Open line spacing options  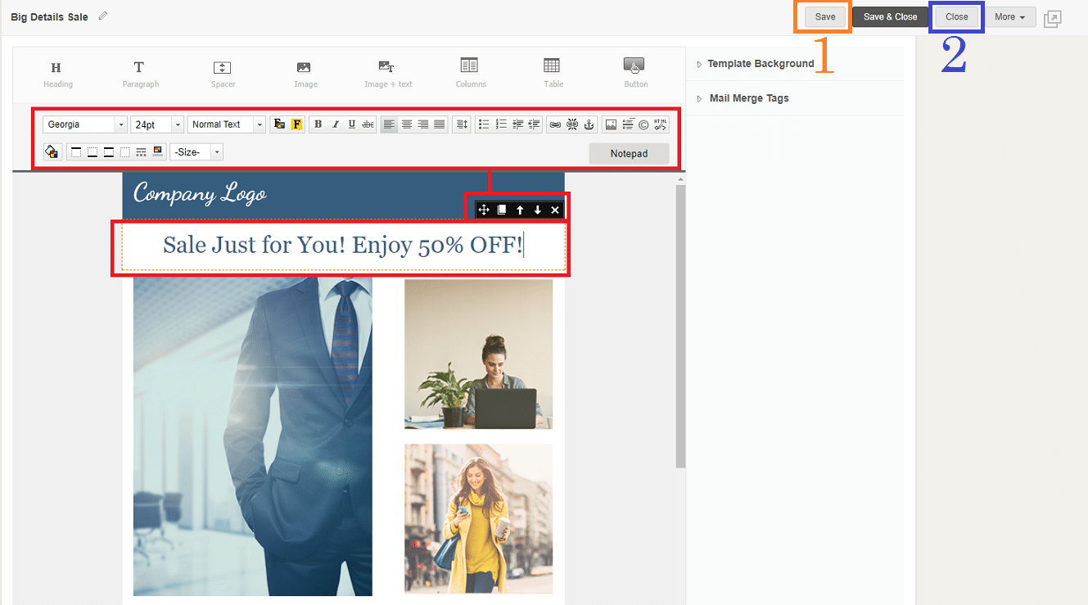pos(462,124)
